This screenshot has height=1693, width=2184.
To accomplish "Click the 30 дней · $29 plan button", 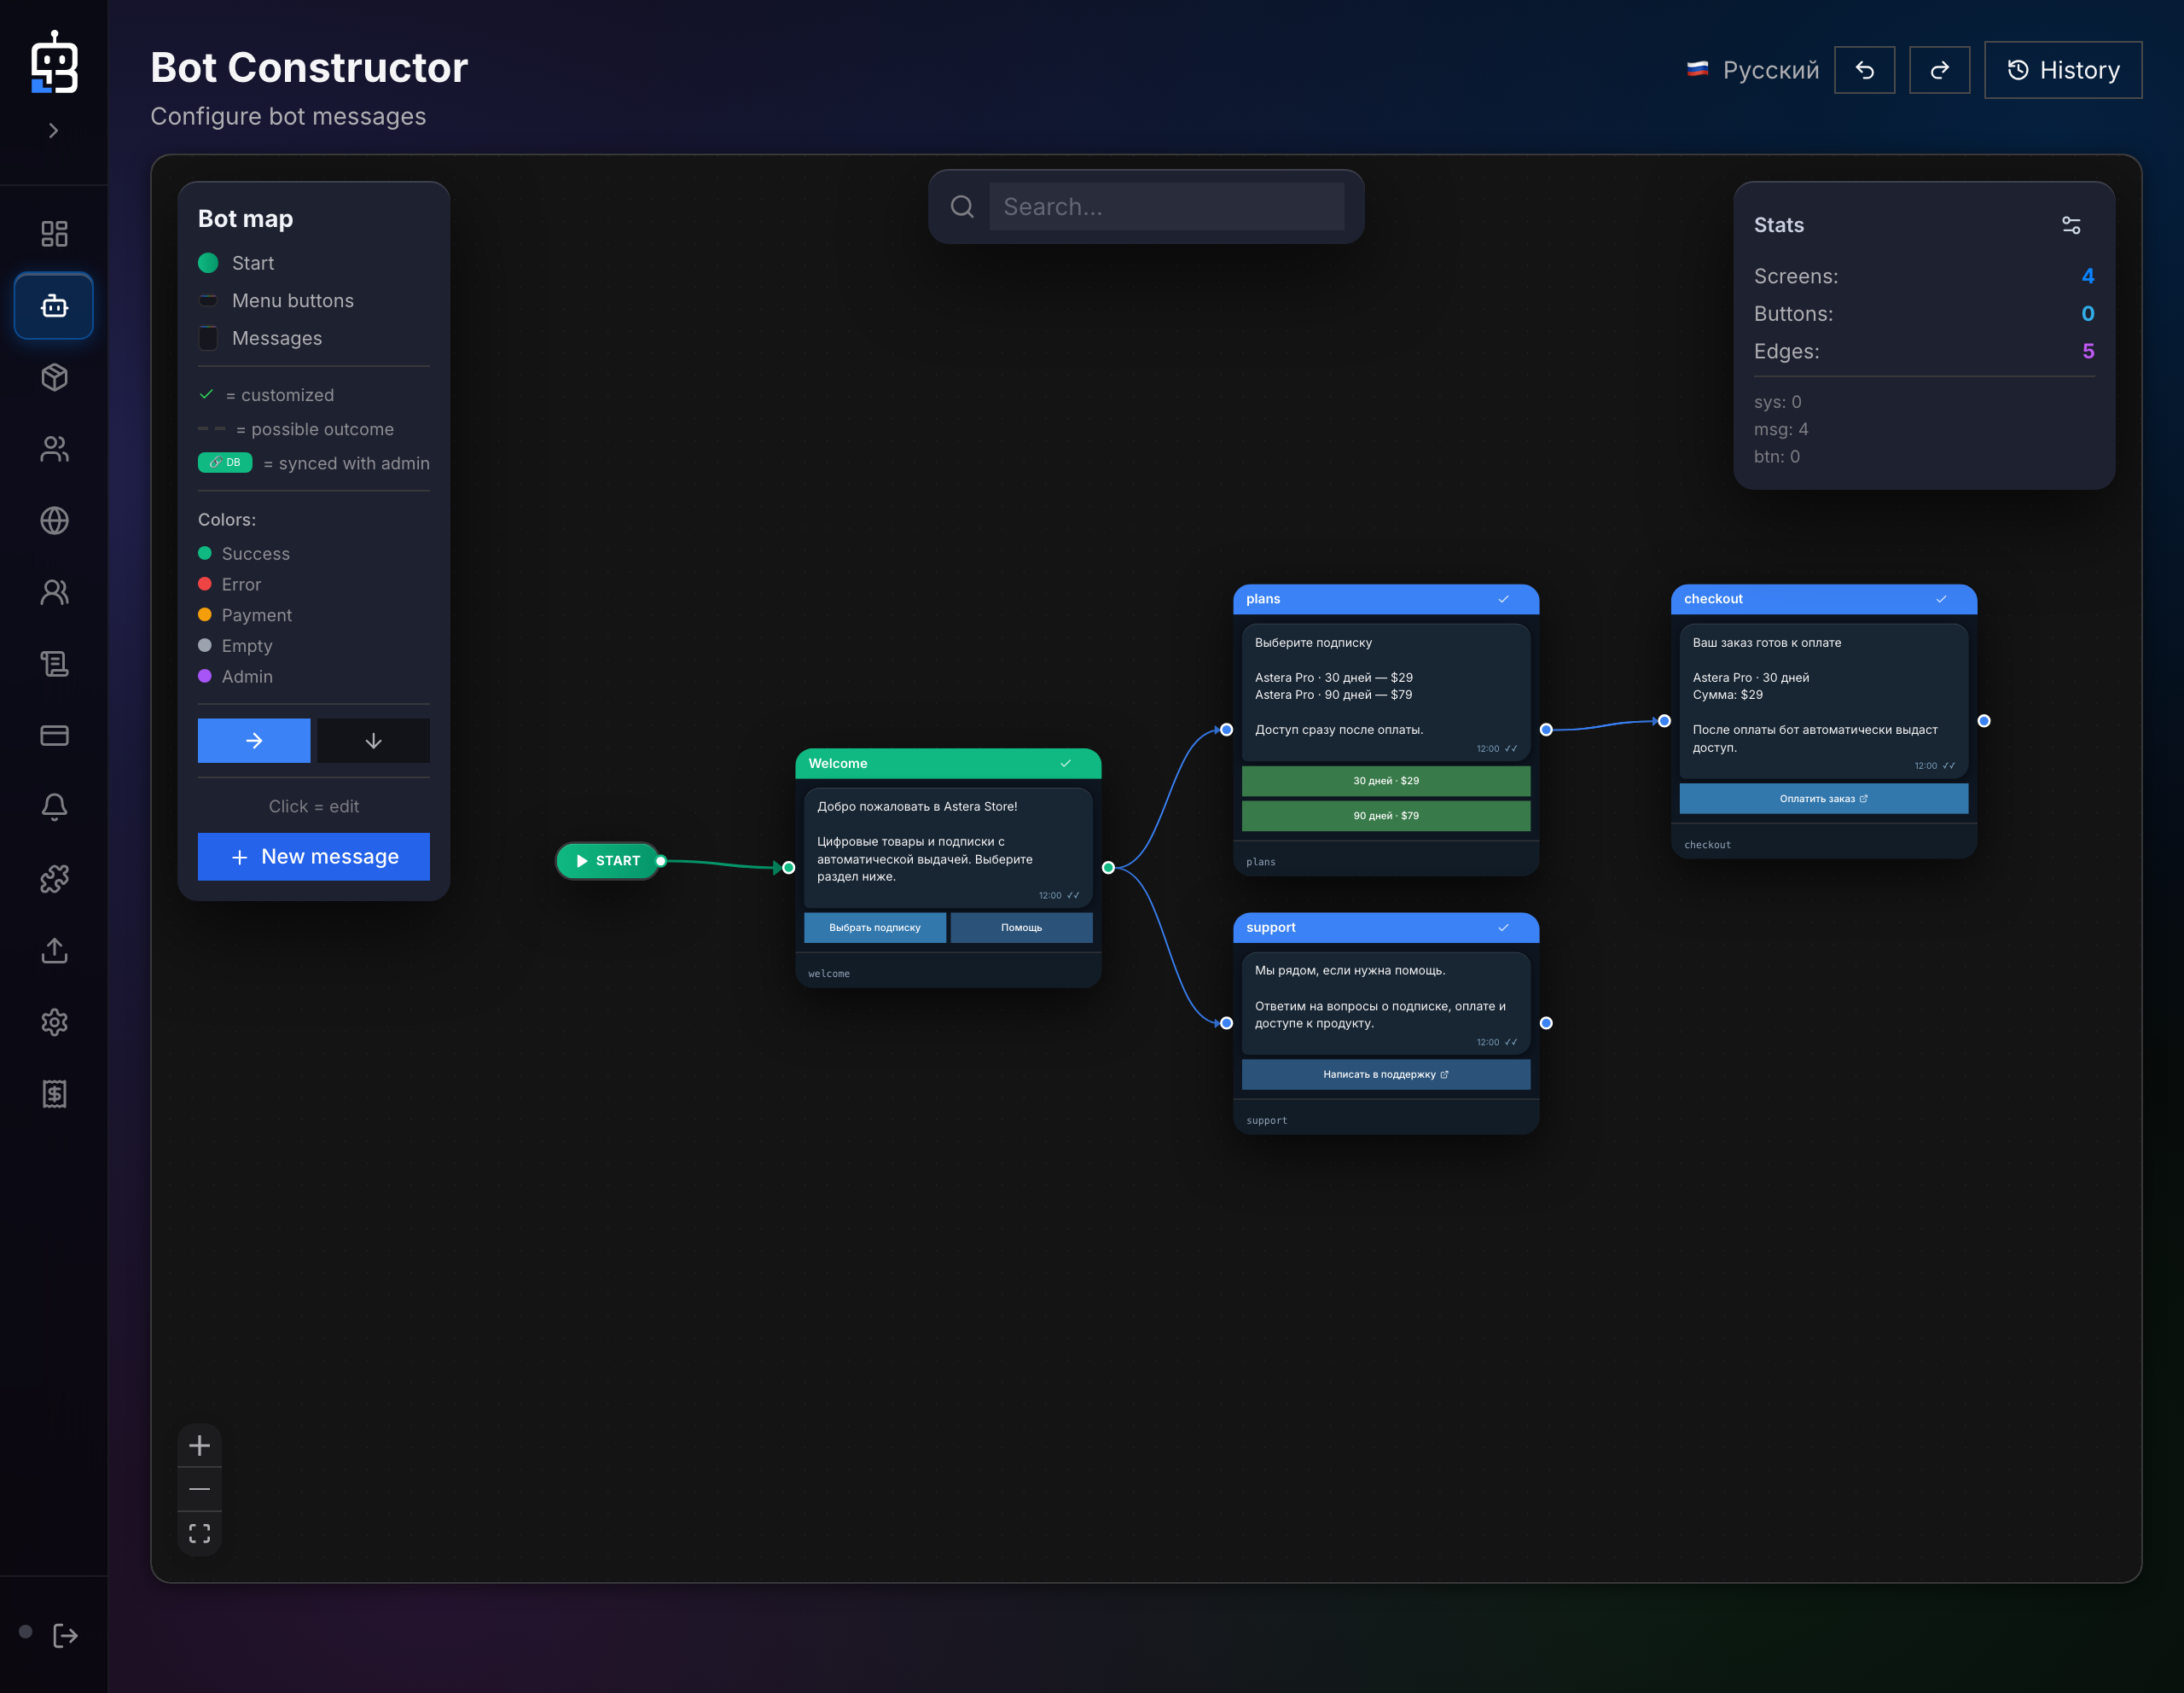I will tap(1386, 781).
